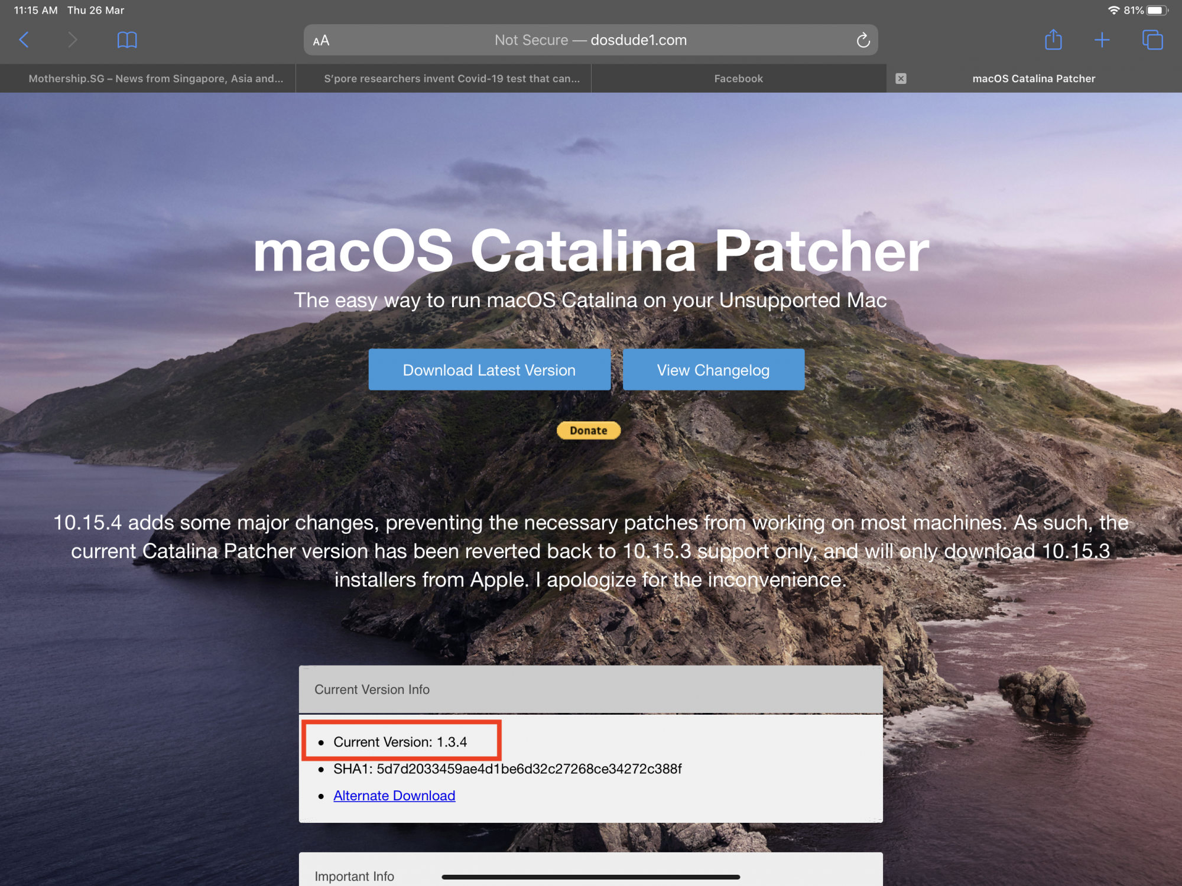Open the bookmarks book icon
The width and height of the screenshot is (1182, 886).
point(127,40)
